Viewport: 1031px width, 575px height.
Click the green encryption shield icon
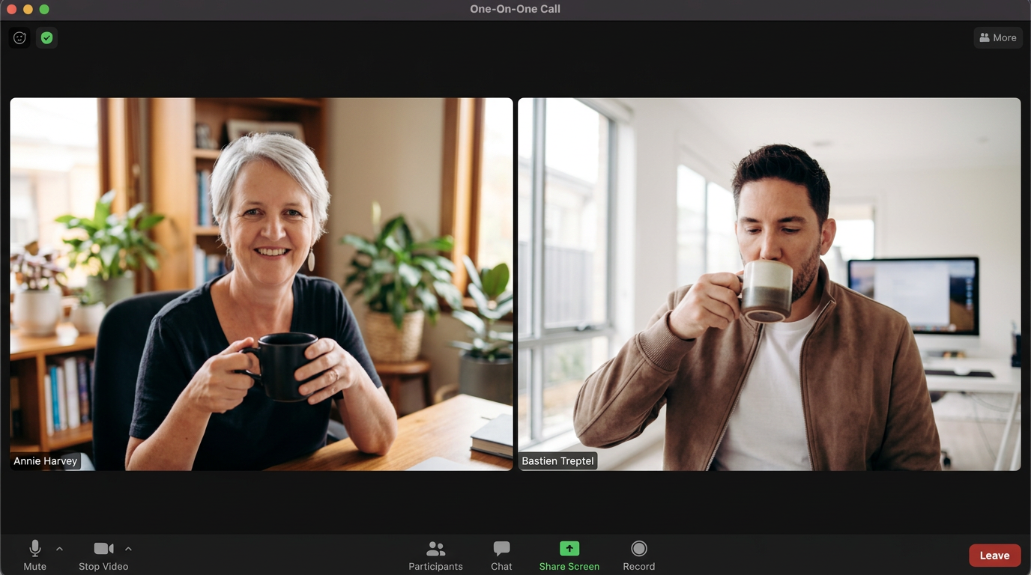pyautogui.click(x=47, y=37)
